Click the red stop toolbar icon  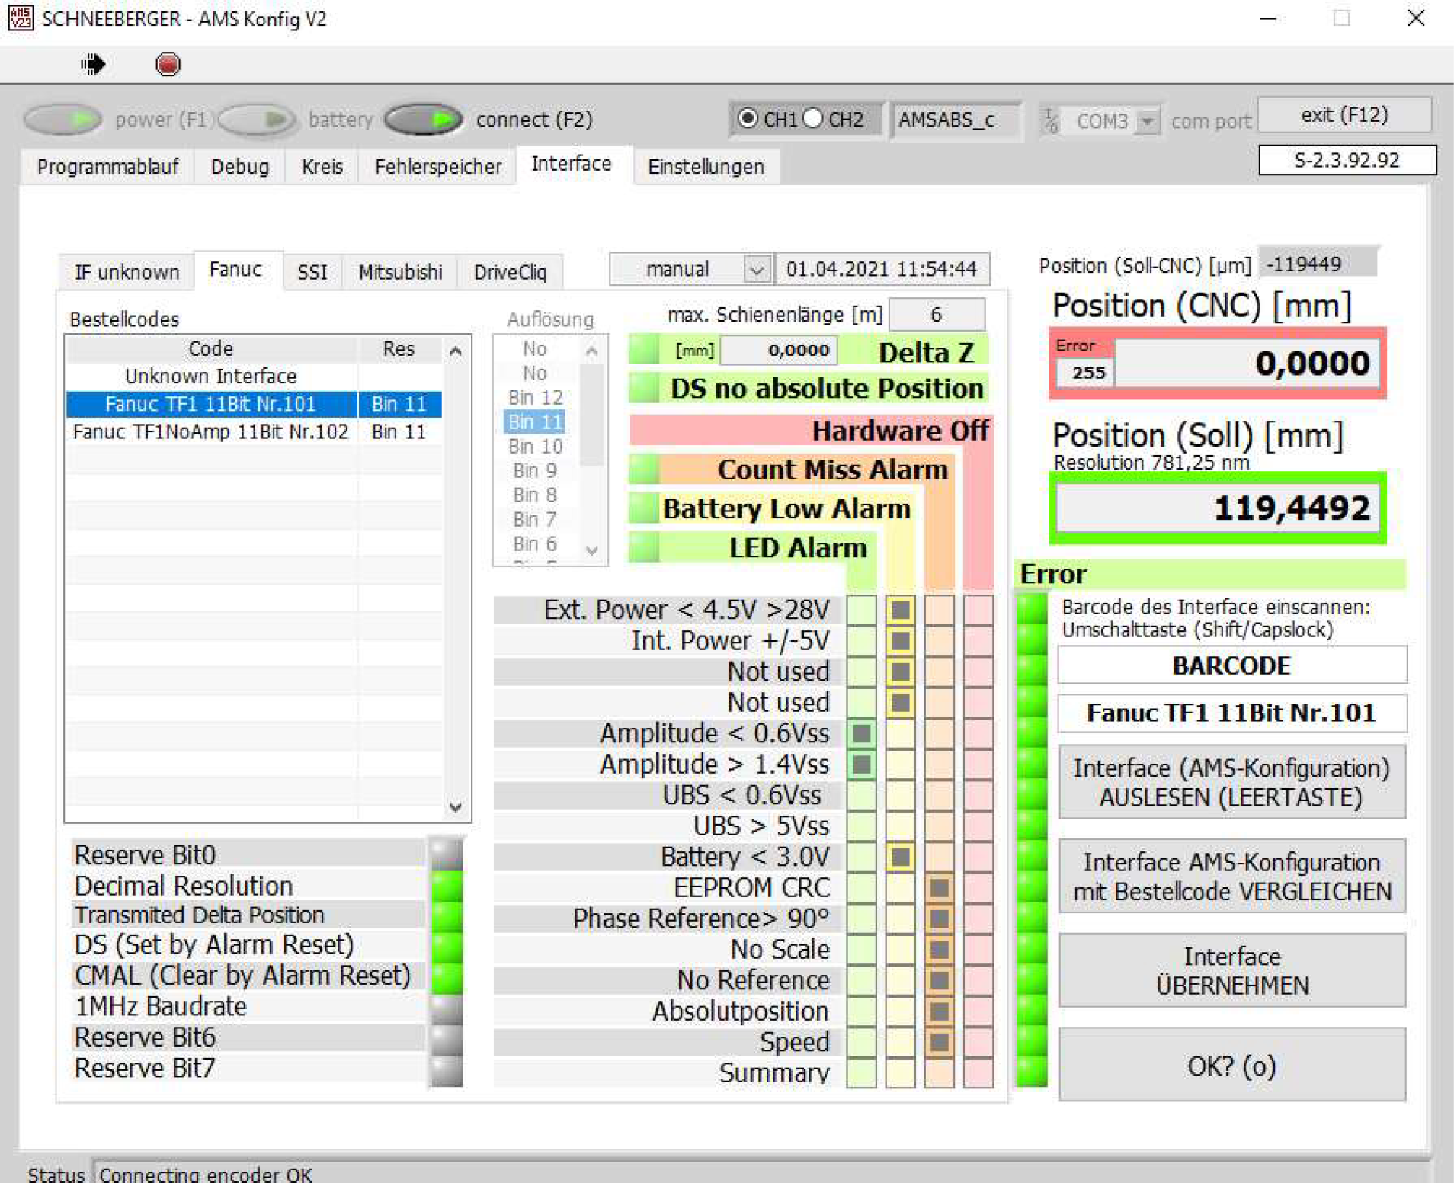(x=168, y=64)
